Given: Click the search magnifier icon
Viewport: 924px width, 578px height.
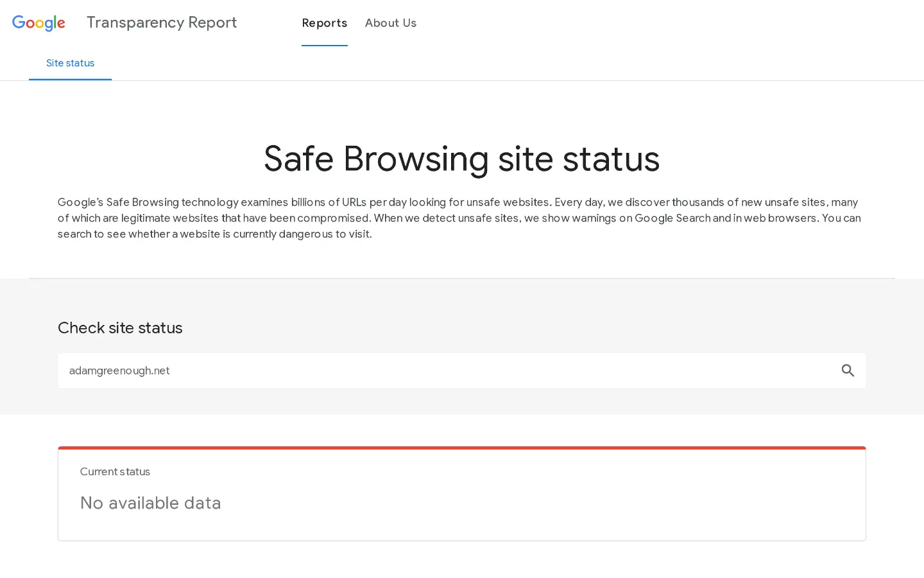Looking at the screenshot, I should [x=848, y=371].
